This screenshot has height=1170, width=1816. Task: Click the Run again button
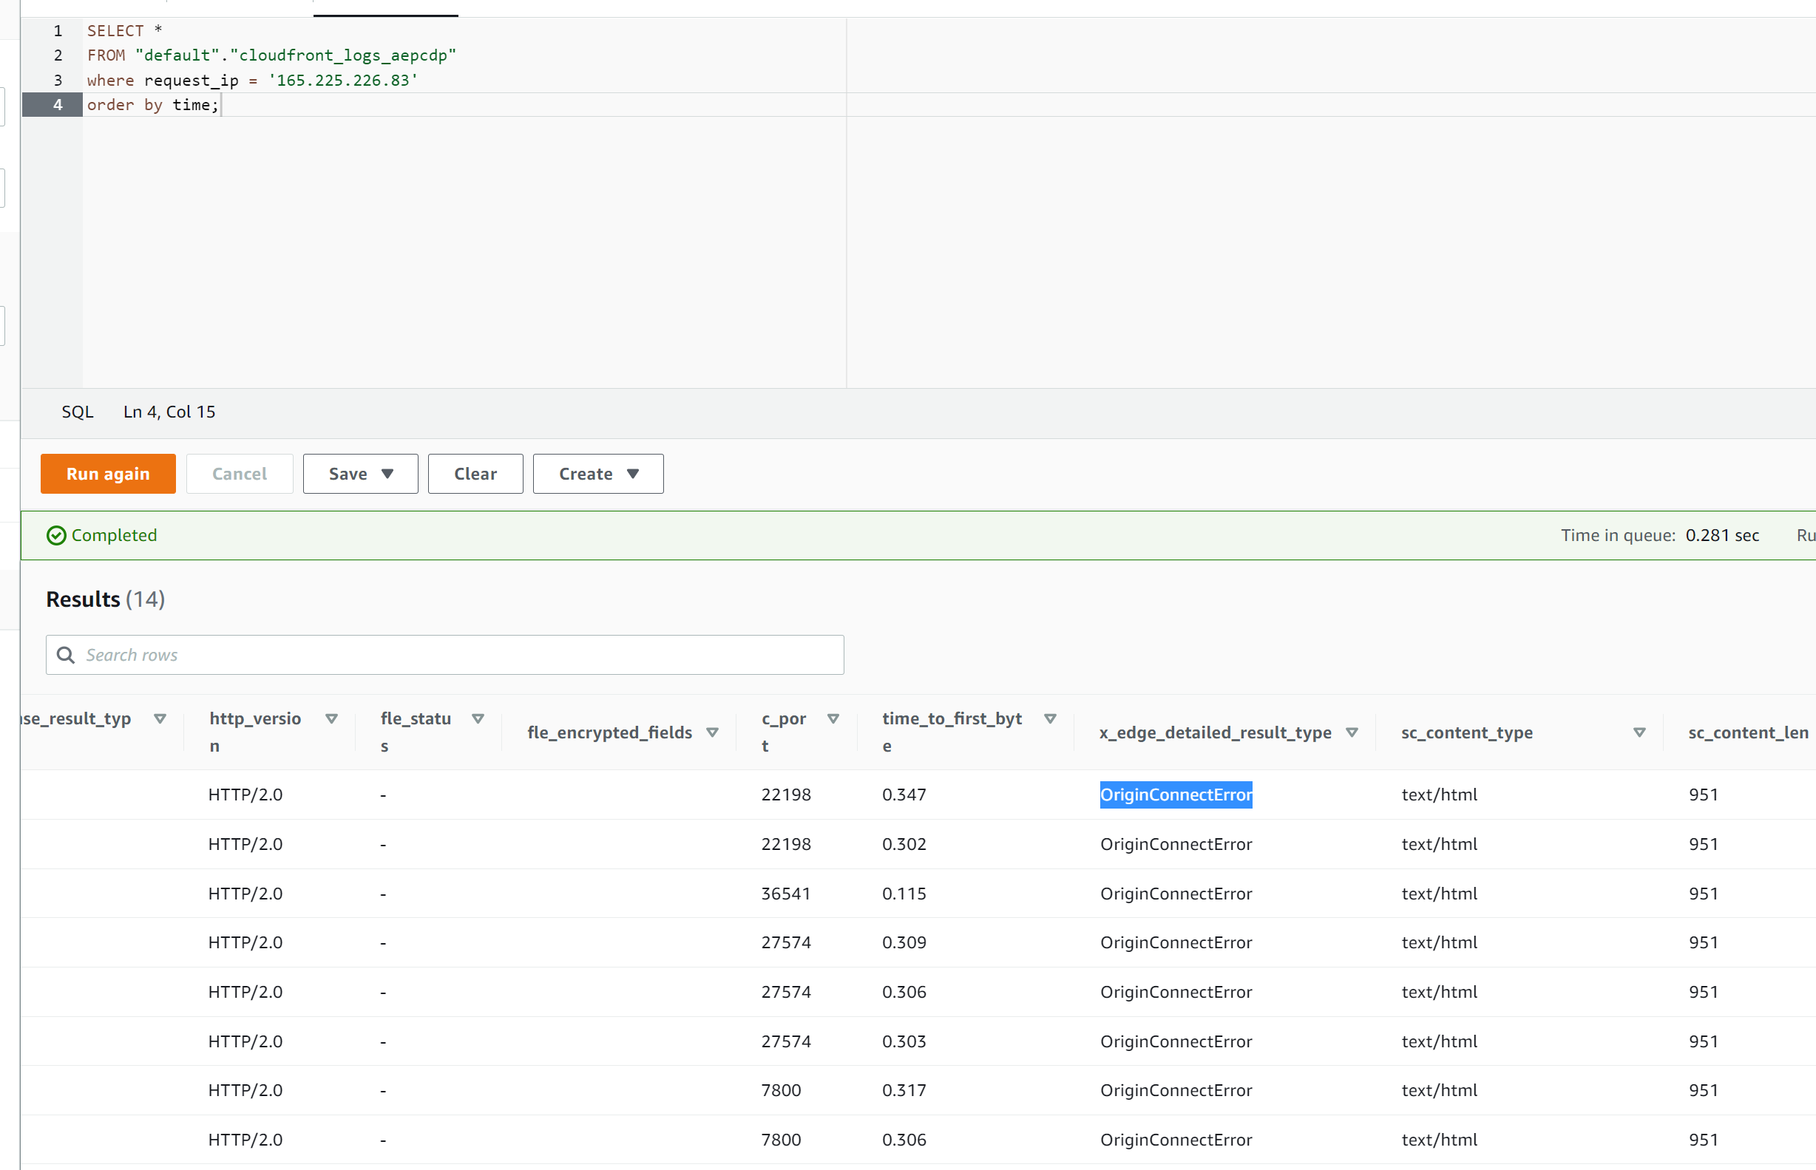[x=108, y=473]
